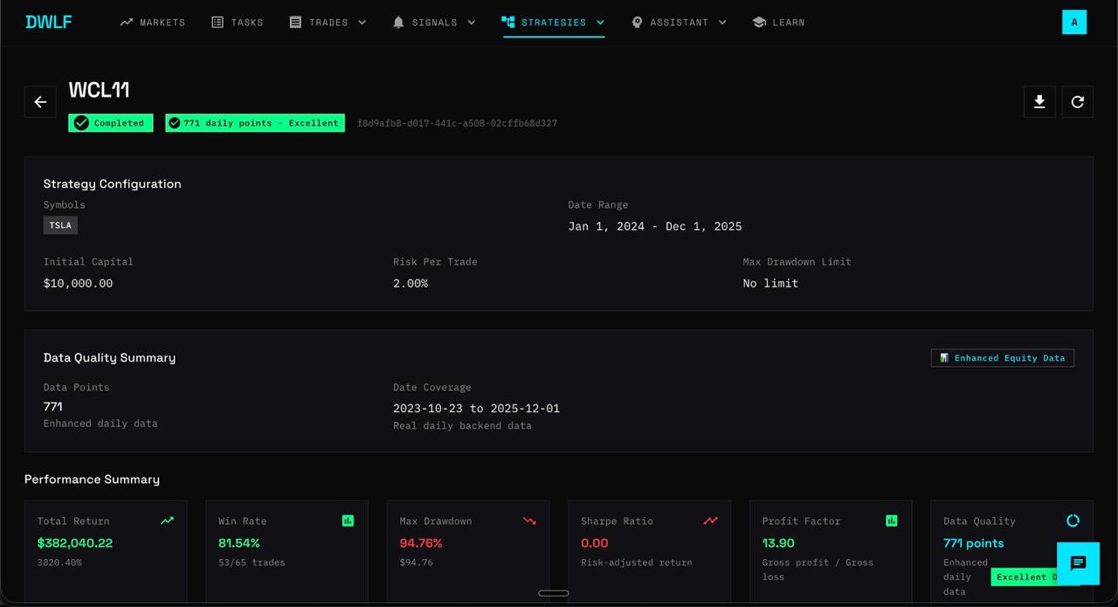This screenshot has height=607, width=1118.
Task: Switch to the Markets section
Action: pos(153,22)
